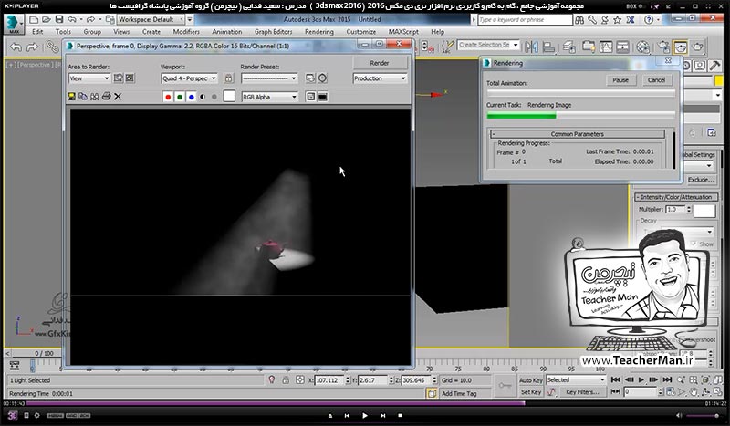The width and height of the screenshot is (730, 426).
Task: Click the yellow object color swatch
Action: point(719,80)
